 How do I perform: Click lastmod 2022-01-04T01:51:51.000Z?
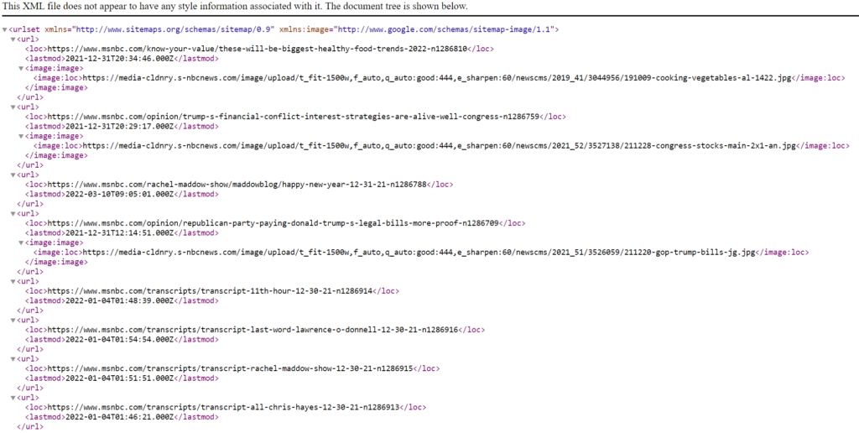point(120,378)
